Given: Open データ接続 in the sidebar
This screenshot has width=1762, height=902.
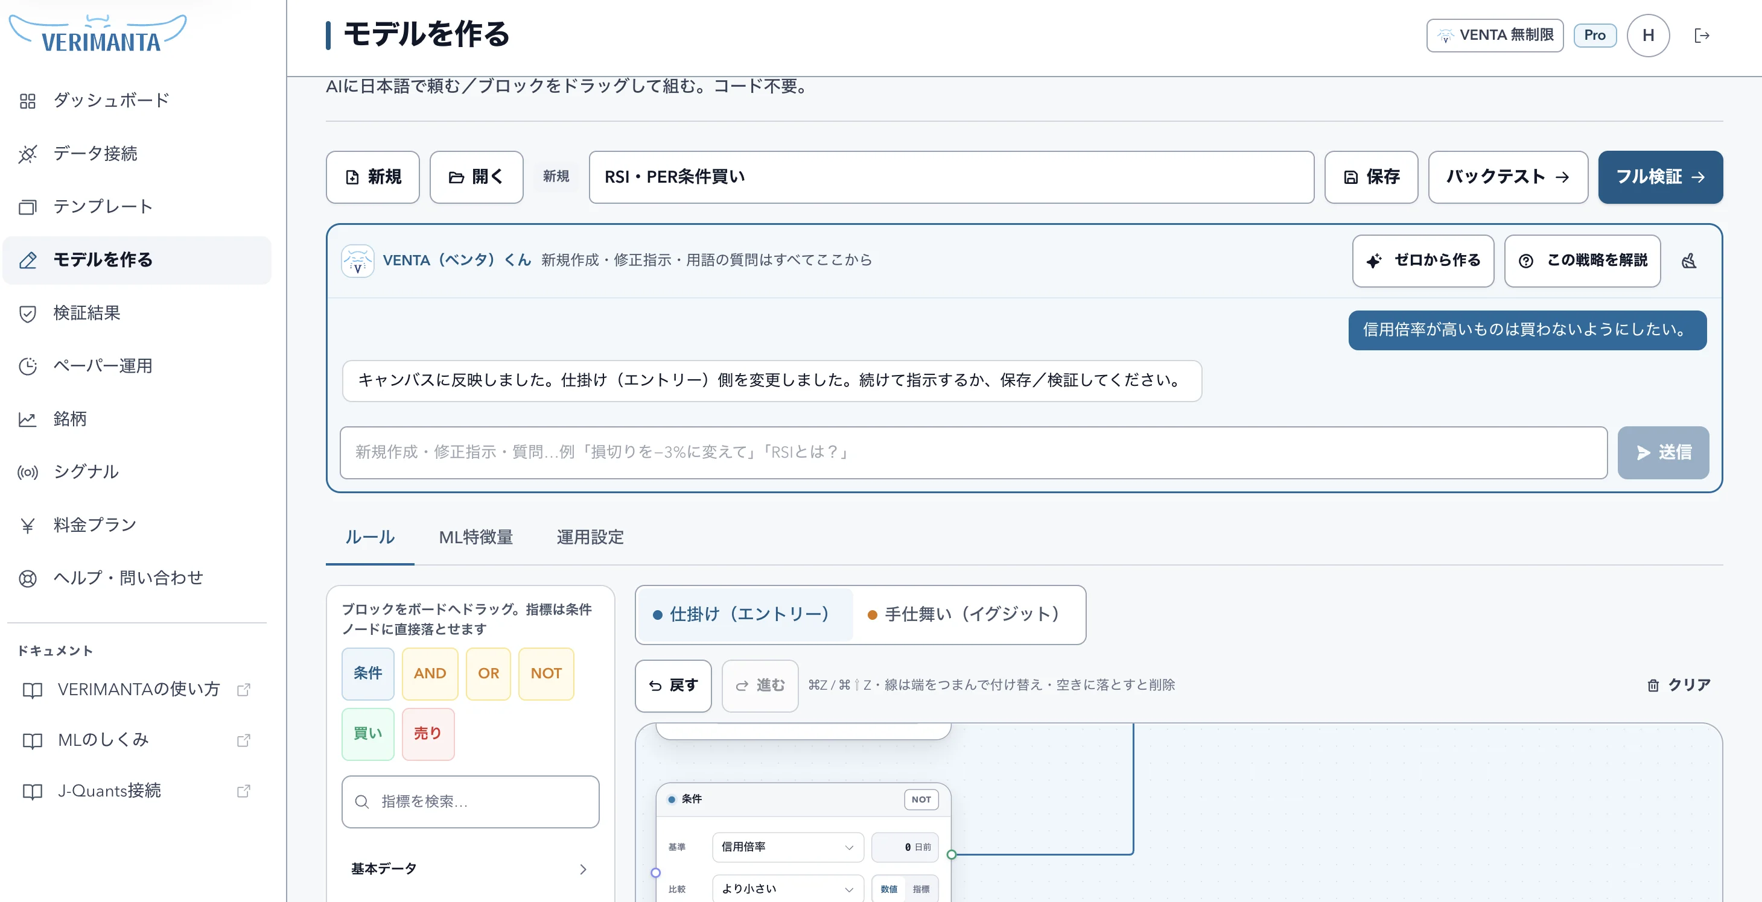Looking at the screenshot, I should click(137, 154).
